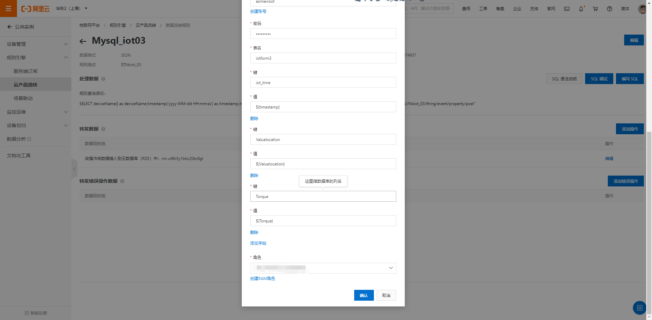Delete the iot_time field pair
The width and height of the screenshot is (652, 320).
[x=254, y=119]
